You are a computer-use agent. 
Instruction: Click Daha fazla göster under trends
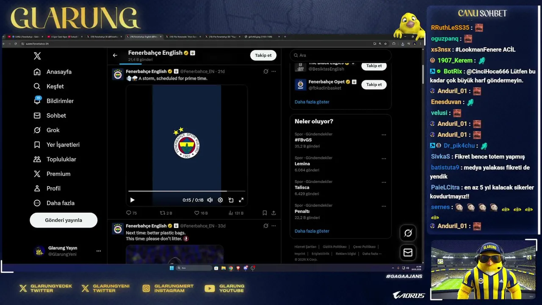point(312,231)
